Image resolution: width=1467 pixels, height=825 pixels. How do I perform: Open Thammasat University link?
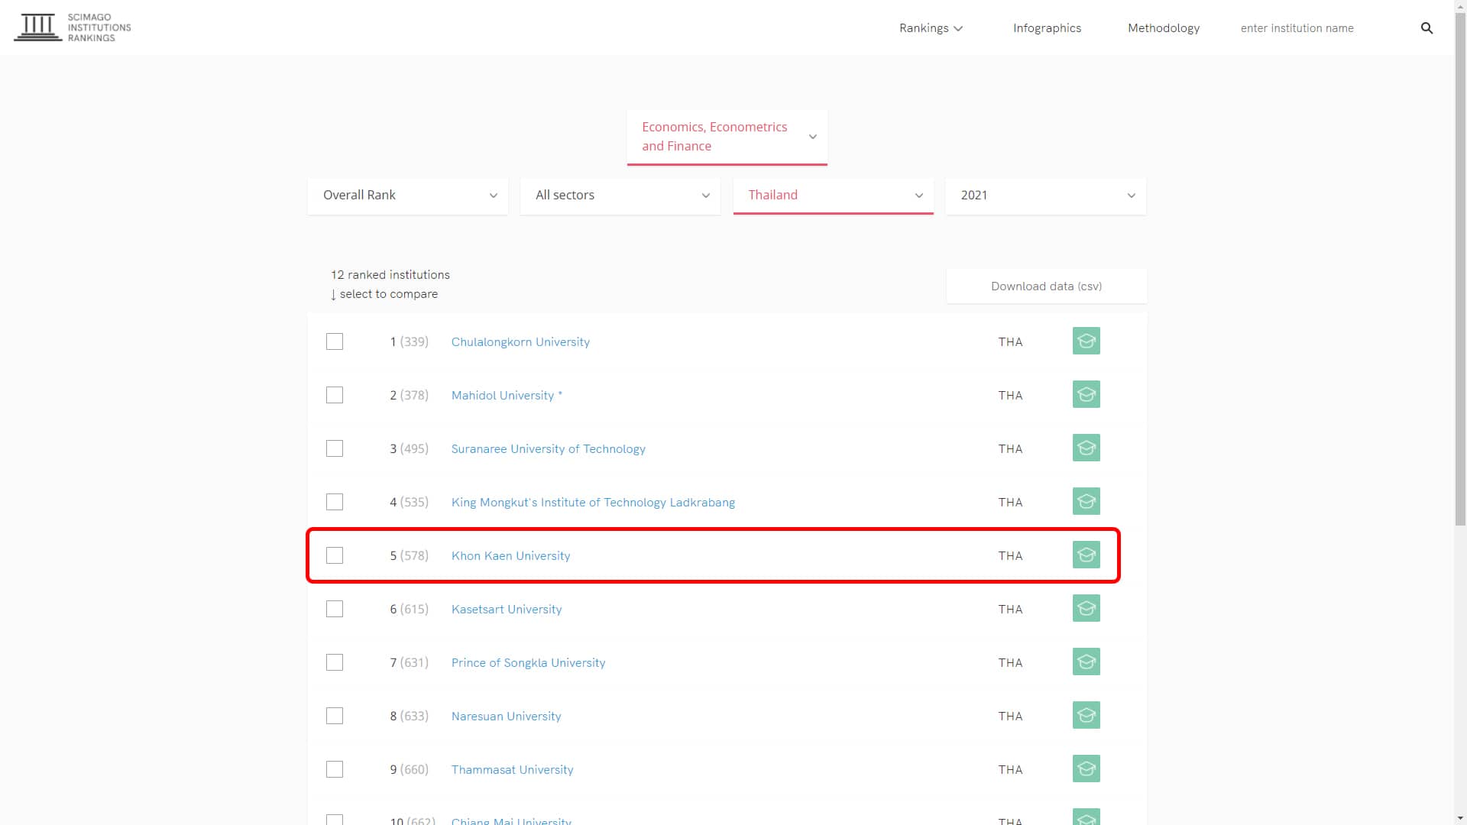[x=512, y=770]
